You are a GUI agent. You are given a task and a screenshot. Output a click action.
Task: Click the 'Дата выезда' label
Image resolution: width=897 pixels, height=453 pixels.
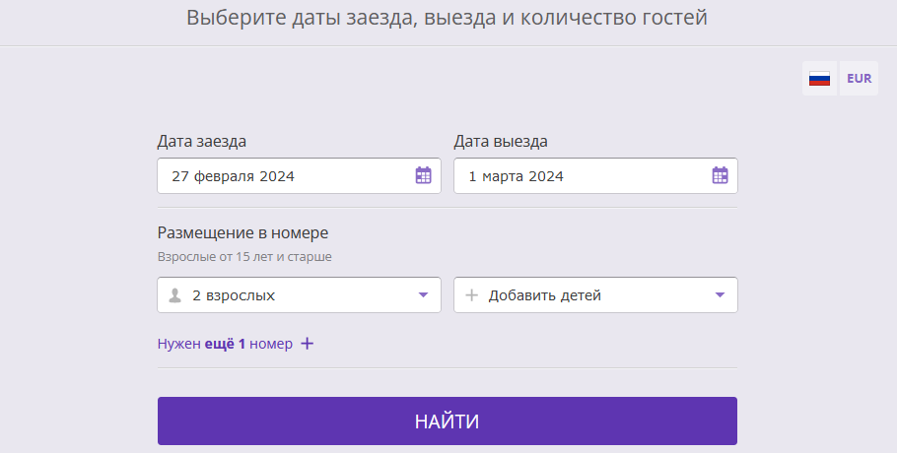[501, 141]
